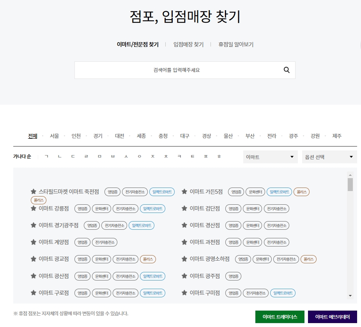Toggle favorite star for 이마트 가든5점

click(x=184, y=191)
